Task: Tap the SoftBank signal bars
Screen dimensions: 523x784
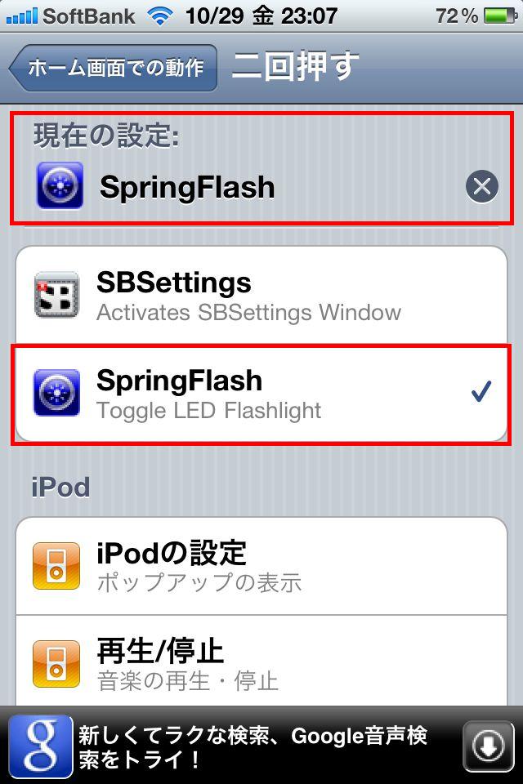Action: click(x=21, y=16)
